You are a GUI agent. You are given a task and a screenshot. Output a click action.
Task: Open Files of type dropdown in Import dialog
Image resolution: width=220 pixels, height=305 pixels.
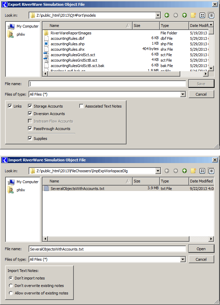(x=183, y=259)
